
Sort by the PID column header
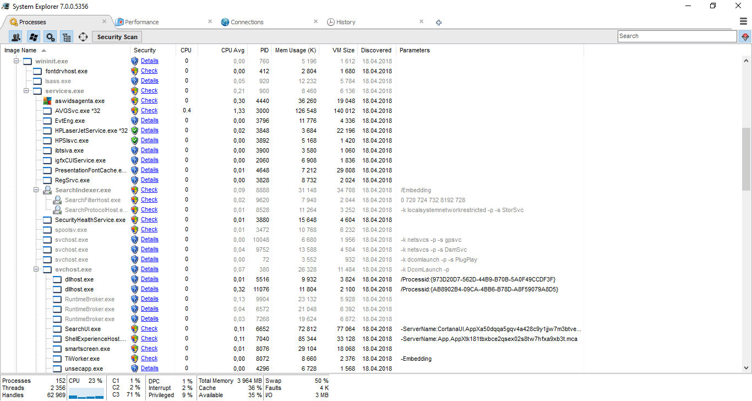[x=265, y=50]
